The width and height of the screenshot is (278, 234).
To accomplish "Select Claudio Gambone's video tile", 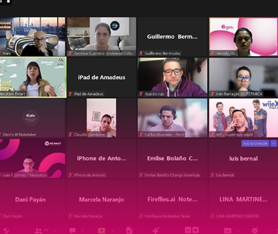I will coord(102,118).
